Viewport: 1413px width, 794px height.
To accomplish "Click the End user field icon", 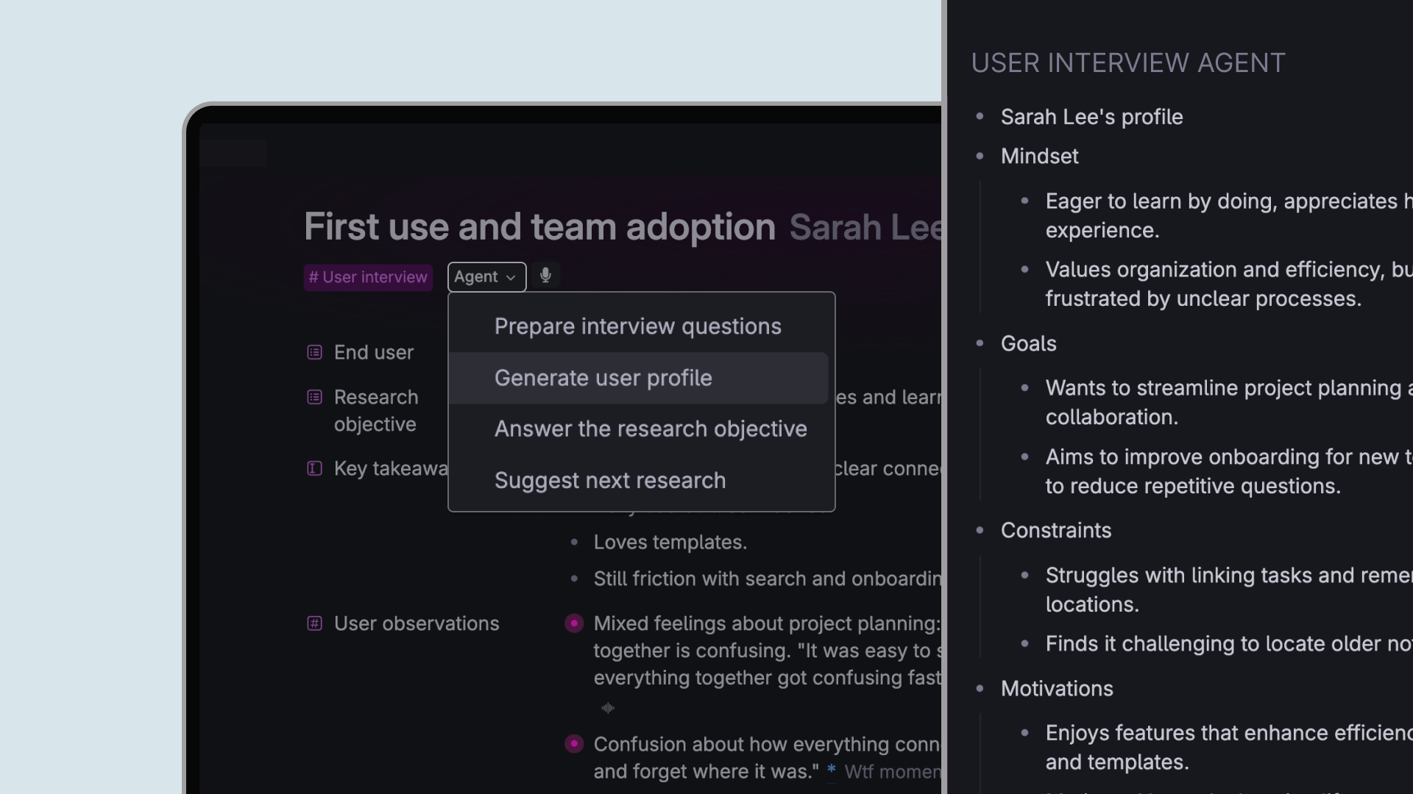I will 314,353.
